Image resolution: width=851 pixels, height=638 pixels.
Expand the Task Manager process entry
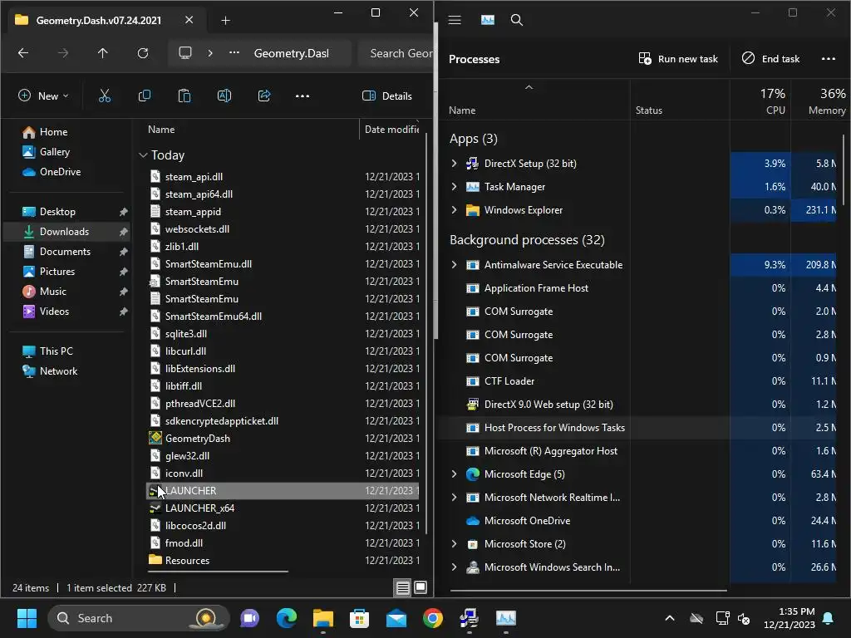455,187
